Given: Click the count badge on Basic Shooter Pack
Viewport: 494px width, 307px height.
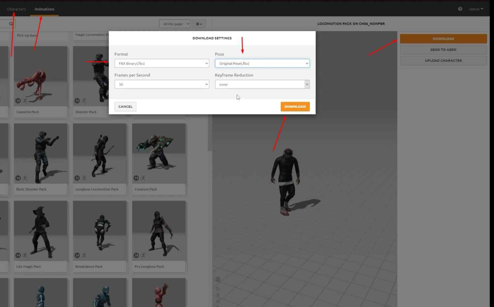Looking at the screenshot, I should coord(18,178).
